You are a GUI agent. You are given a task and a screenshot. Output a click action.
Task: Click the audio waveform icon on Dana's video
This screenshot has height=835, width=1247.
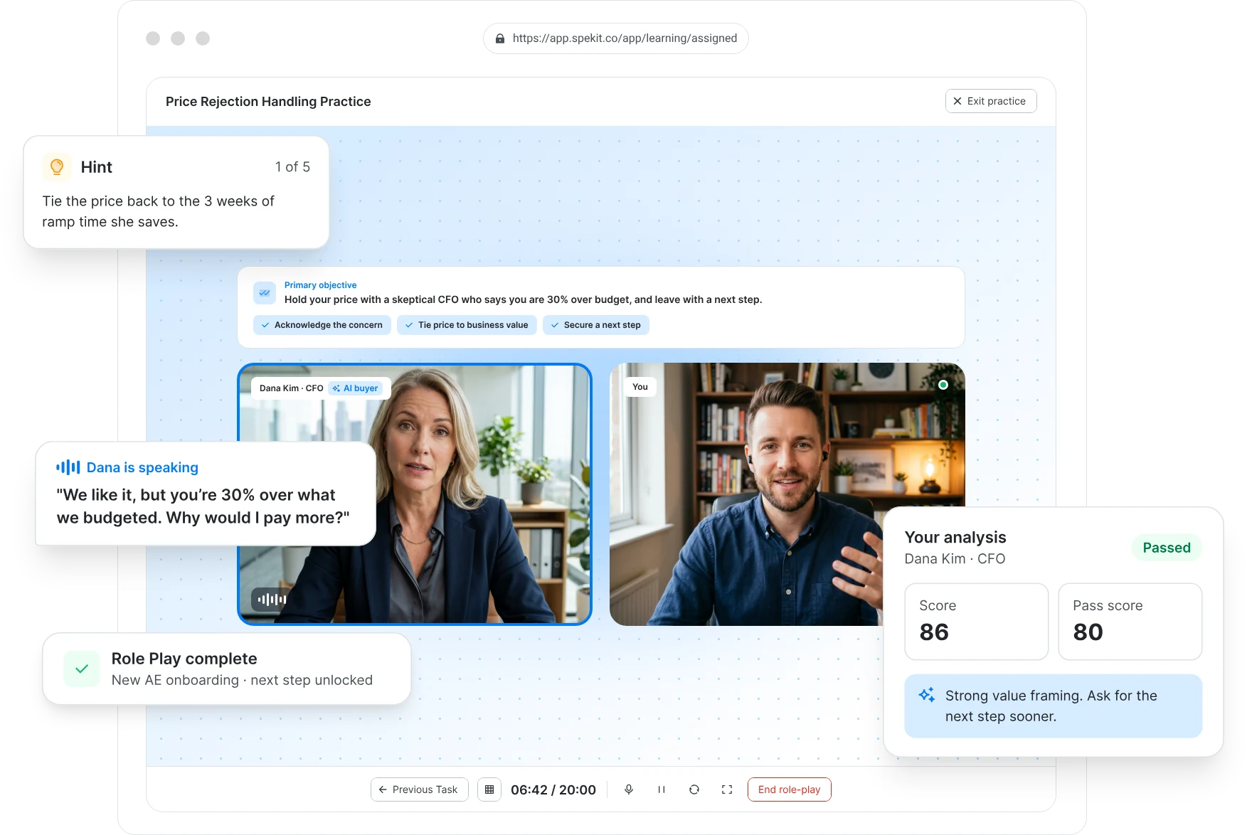[272, 600]
